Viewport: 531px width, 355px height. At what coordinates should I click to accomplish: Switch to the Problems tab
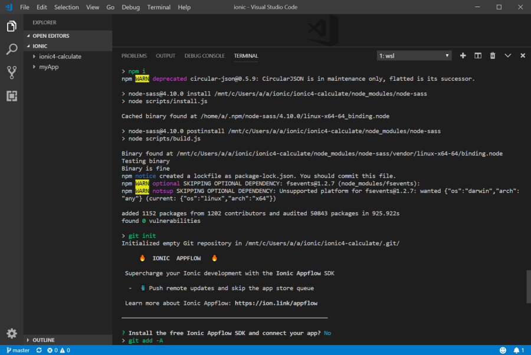click(134, 56)
